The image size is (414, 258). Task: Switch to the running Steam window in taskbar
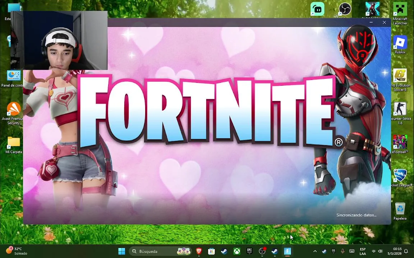pos(275,251)
